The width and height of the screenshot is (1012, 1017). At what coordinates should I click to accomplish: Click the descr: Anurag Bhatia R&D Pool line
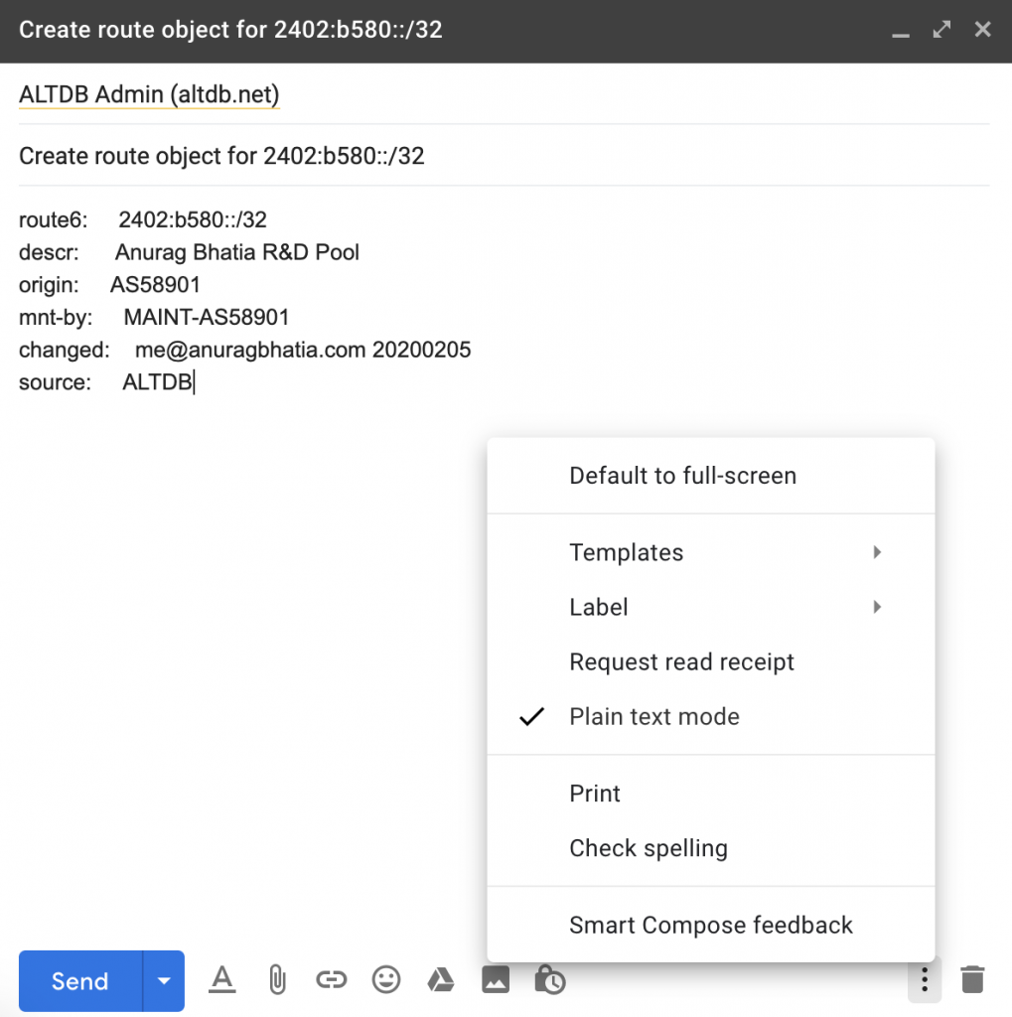tap(189, 252)
